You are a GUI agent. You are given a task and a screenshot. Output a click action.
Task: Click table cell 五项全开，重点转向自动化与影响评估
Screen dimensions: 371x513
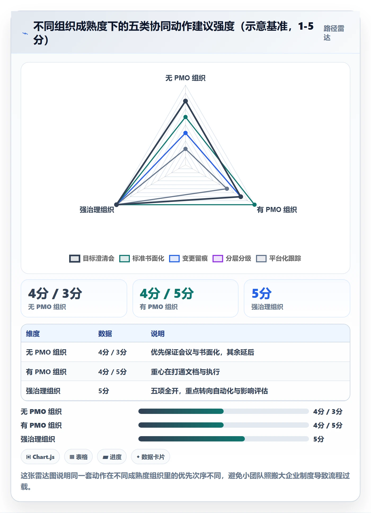pyautogui.click(x=209, y=391)
